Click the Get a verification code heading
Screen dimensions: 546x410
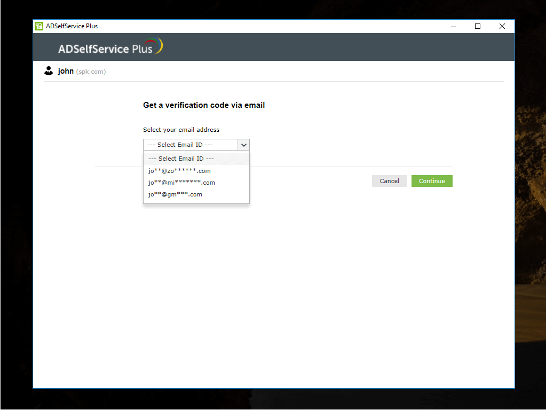coord(204,105)
